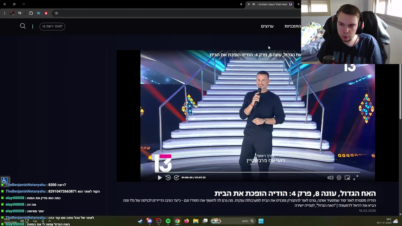Open the weather widget showing 19°C
Screen dimensions: 402x226
coord(388,221)
